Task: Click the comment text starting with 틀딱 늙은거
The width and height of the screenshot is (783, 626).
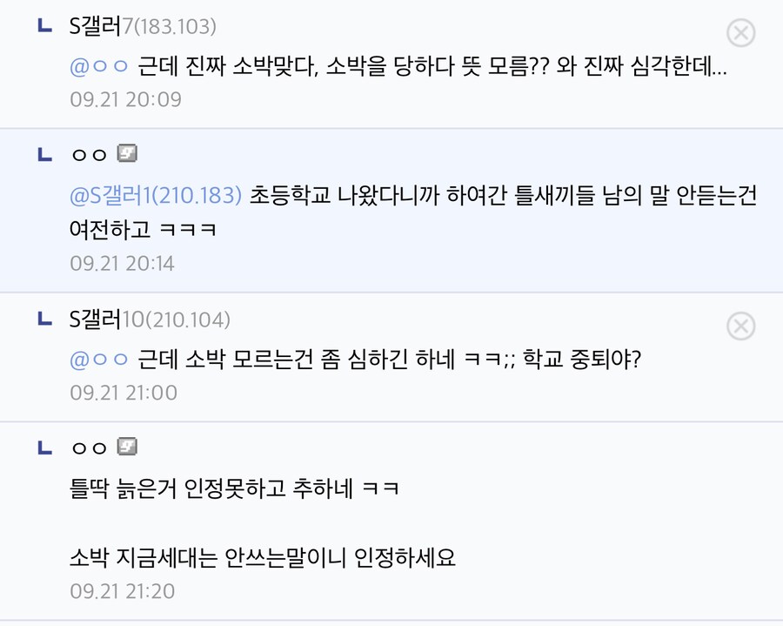Action: (235, 488)
